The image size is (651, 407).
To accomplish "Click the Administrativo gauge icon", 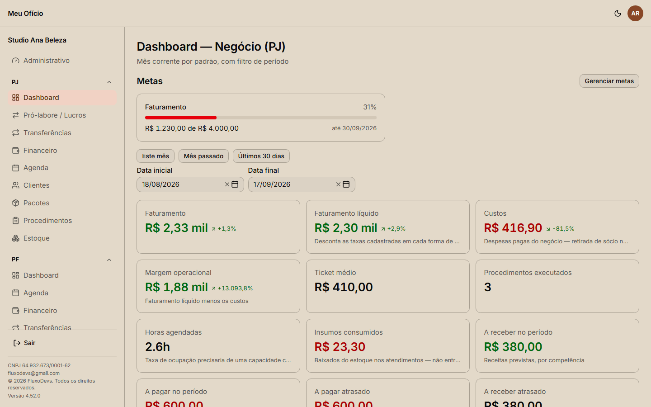I will [x=16, y=61].
